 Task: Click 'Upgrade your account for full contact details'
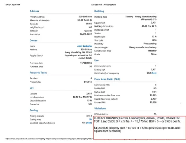click(x=78, y=57)
